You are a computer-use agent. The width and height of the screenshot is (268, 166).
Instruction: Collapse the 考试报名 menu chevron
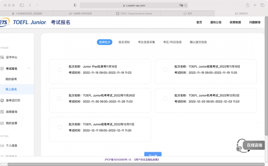tap(29, 69)
